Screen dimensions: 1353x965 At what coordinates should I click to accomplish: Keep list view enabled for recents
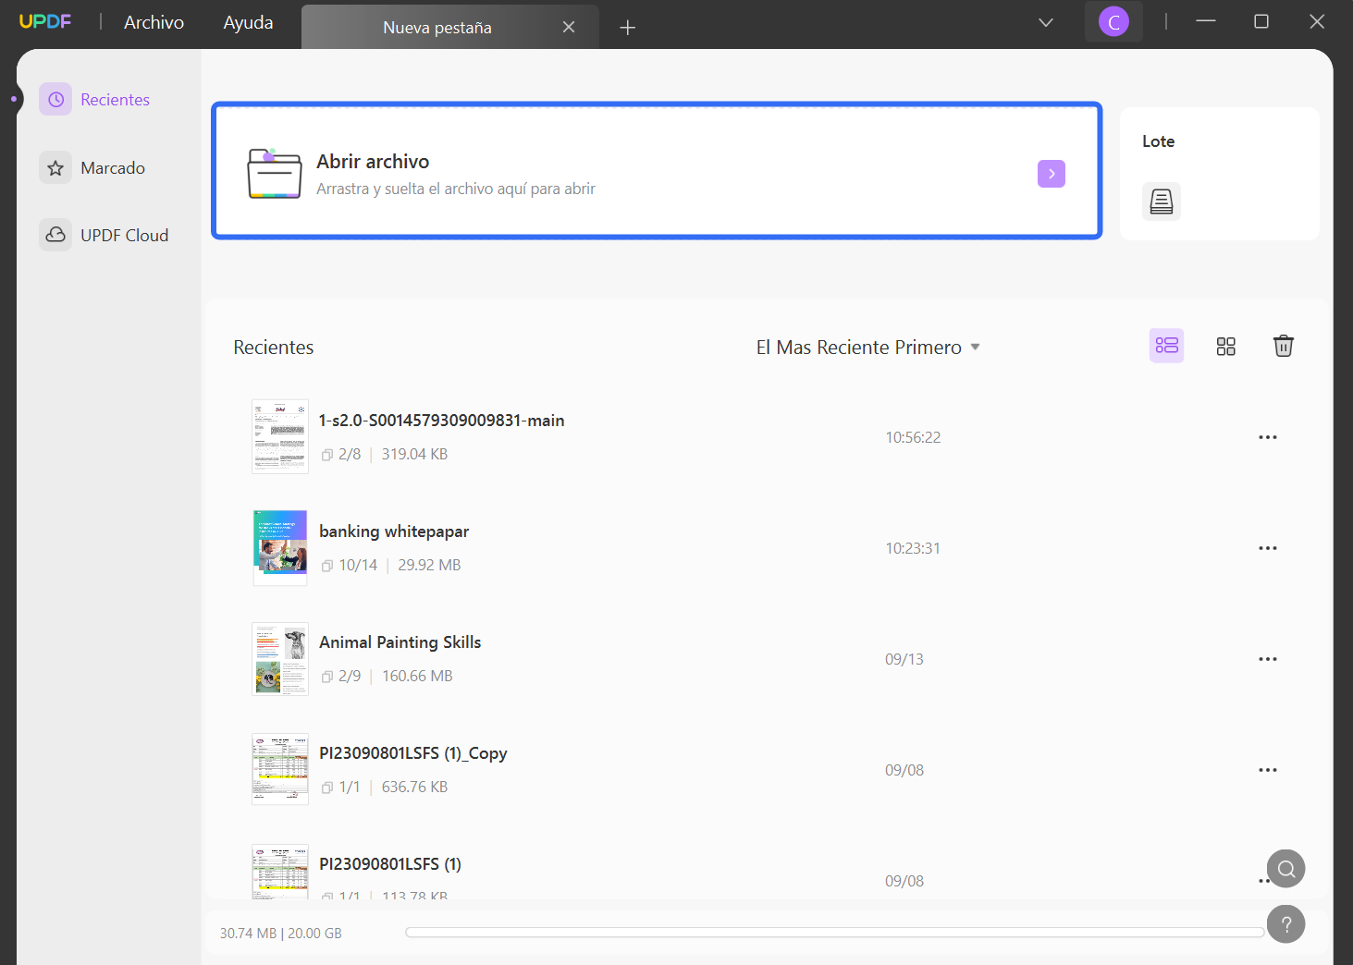(1166, 345)
